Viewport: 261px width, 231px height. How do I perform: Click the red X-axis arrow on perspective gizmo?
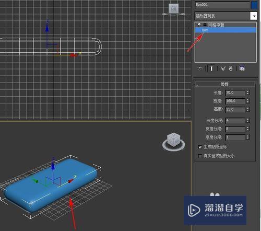coord(71,181)
